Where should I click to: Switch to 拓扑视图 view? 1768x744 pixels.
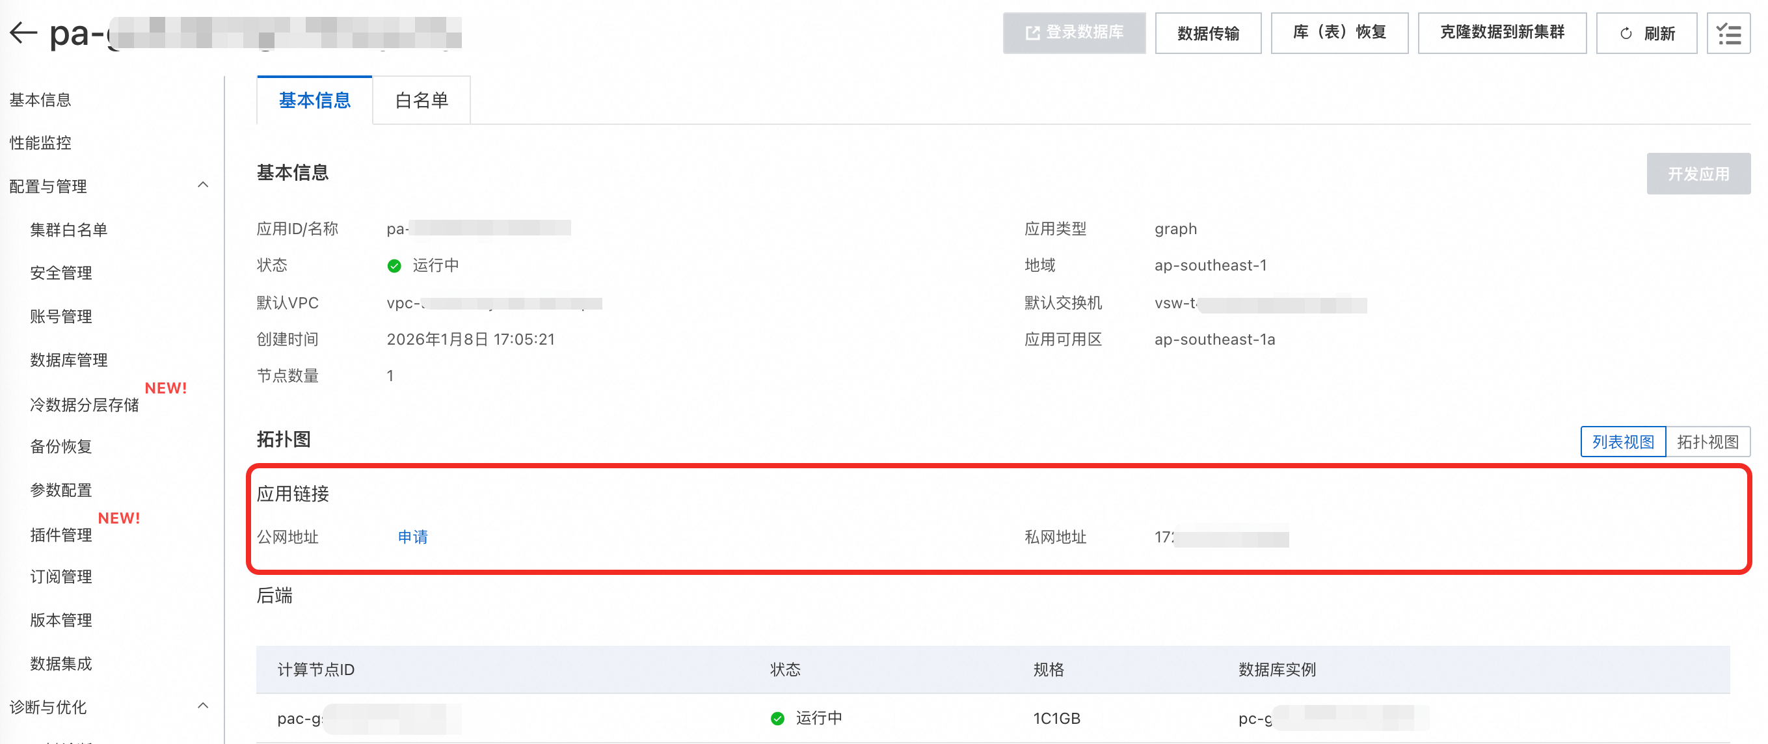(x=1707, y=442)
